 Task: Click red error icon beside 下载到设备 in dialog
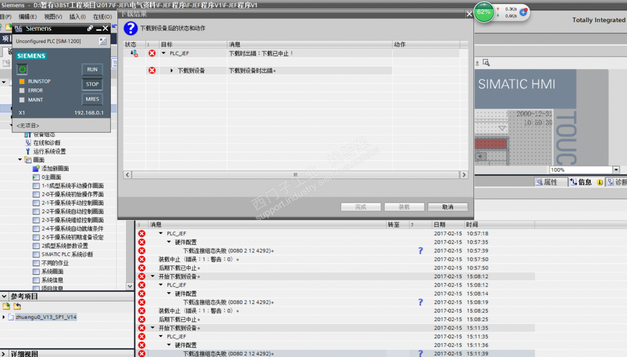152,70
